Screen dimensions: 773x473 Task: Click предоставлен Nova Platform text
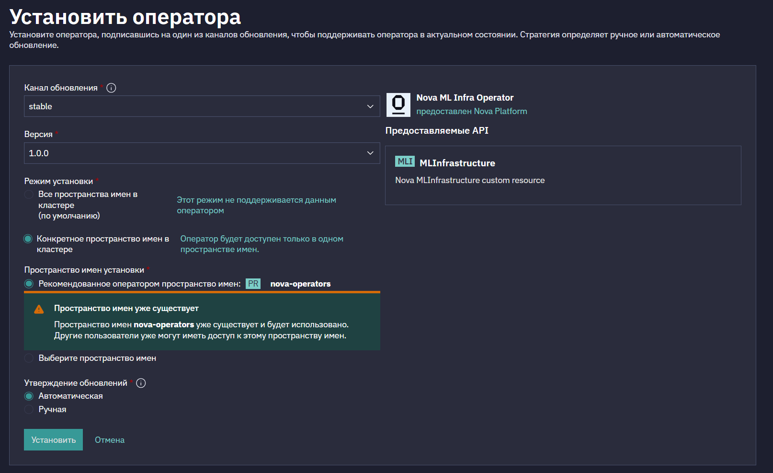[472, 111]
